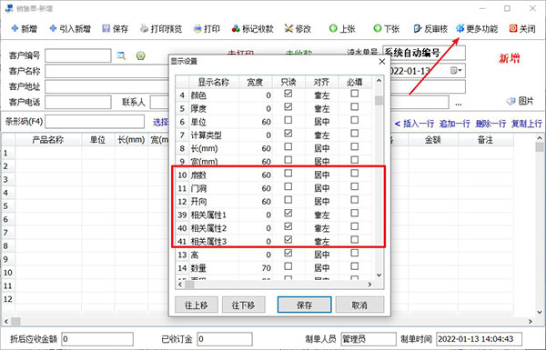Click the 折后应收金额 field

coord(97,339)
